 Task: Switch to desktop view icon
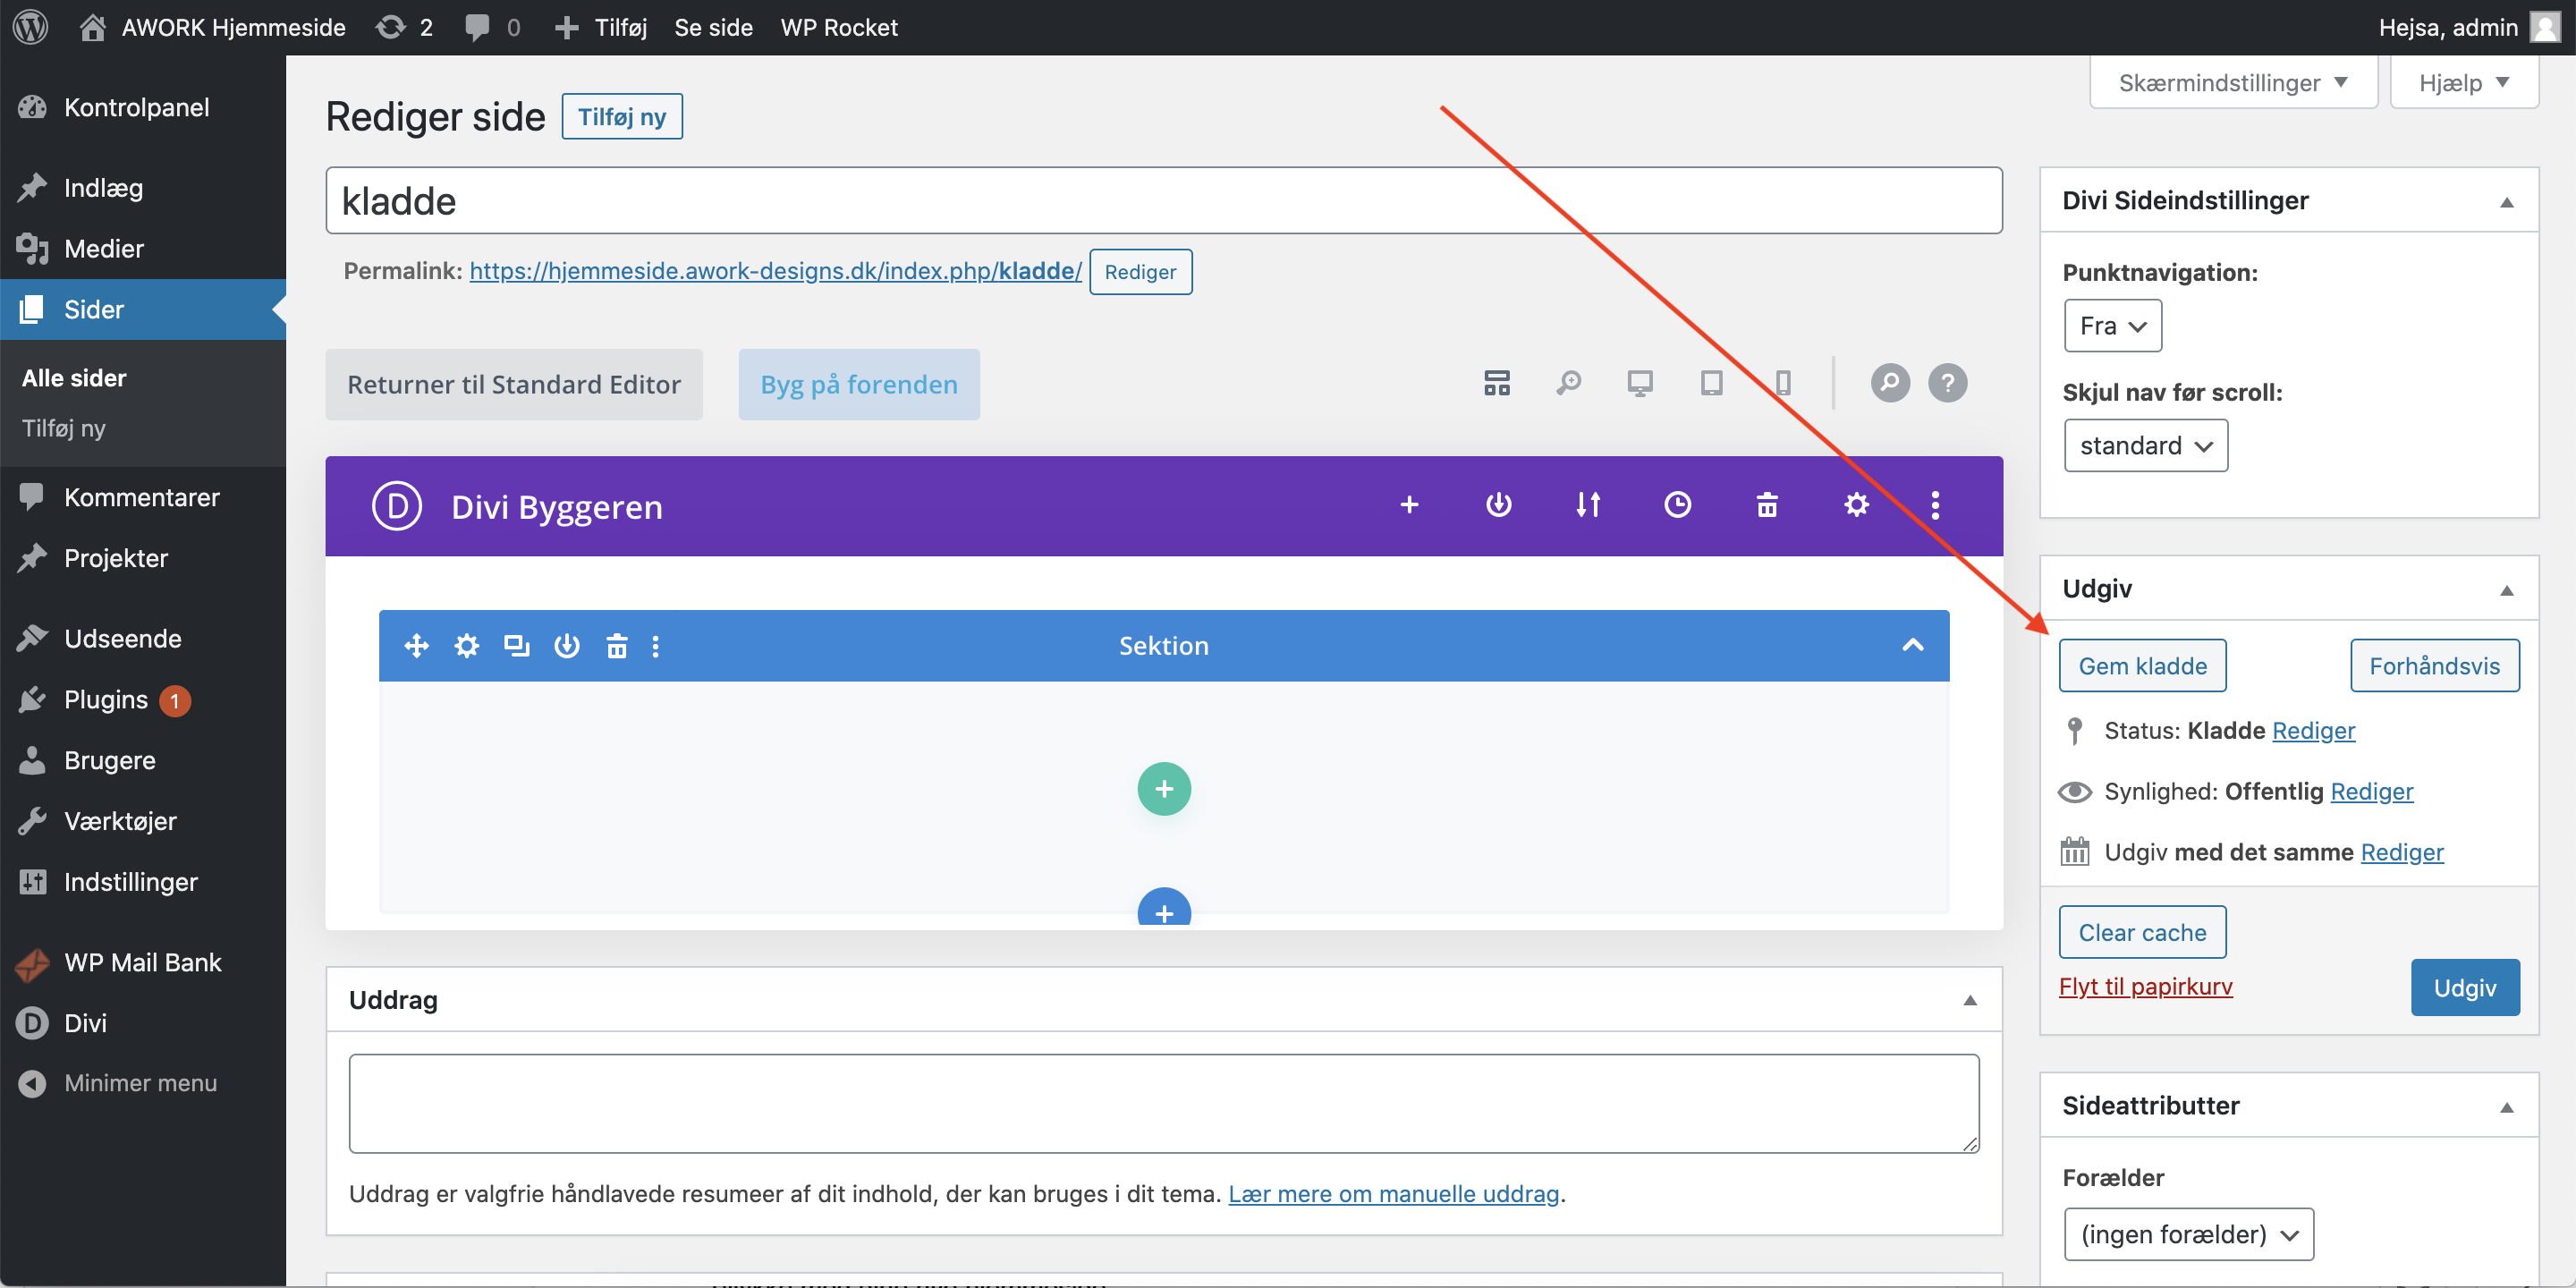1640,383
